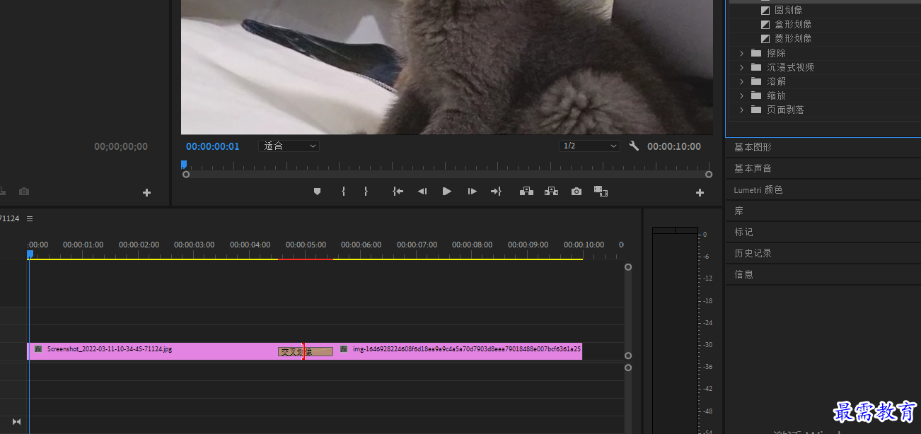Image resolution: width=921 pixels, height=434 pixels.
Task: Play the program monitor video
Action: point(446,192)
